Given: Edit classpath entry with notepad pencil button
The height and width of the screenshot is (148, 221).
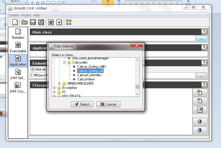Looking at the screenshot, I should 200,110.
